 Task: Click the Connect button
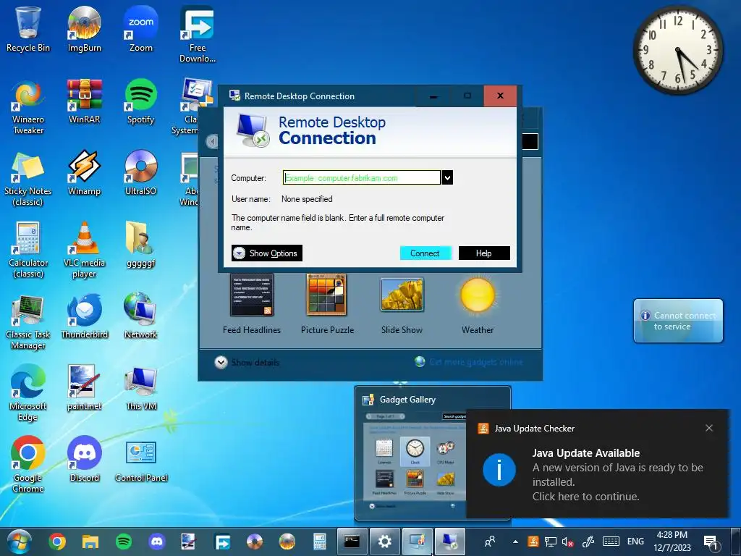pos(425,253)
